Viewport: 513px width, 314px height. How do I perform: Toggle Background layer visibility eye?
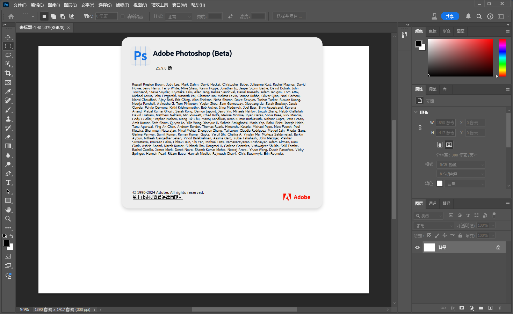coord(417,247)
